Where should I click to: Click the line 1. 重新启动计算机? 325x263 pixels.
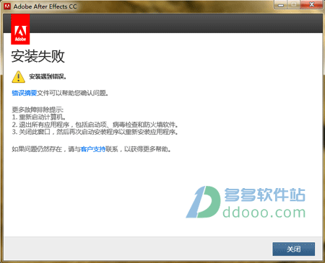click(x=39, y=117)
